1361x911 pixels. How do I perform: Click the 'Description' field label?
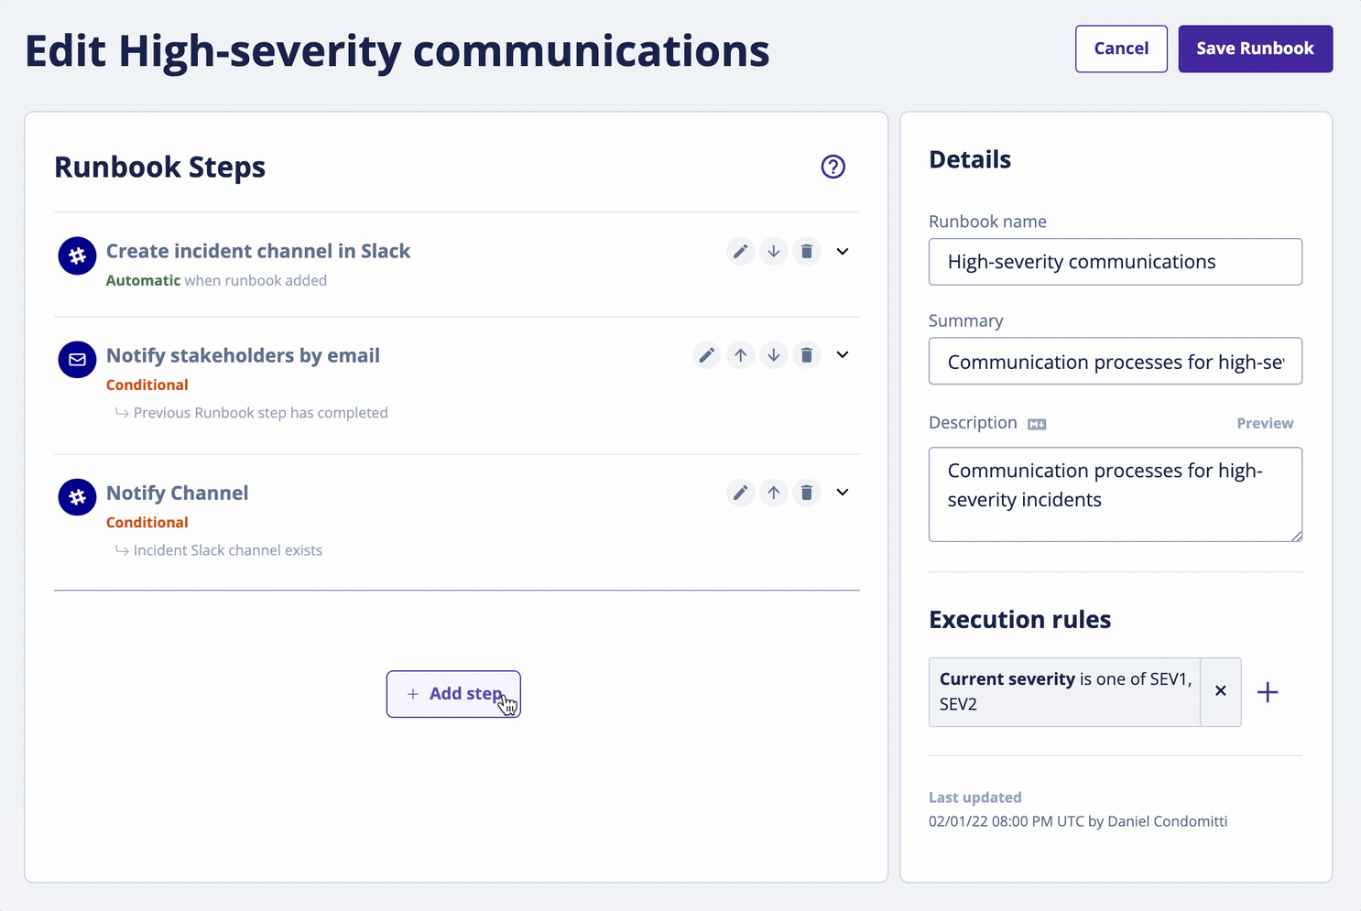[x=973, y=422]
